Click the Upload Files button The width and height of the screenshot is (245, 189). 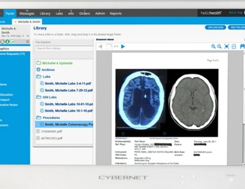215,27
